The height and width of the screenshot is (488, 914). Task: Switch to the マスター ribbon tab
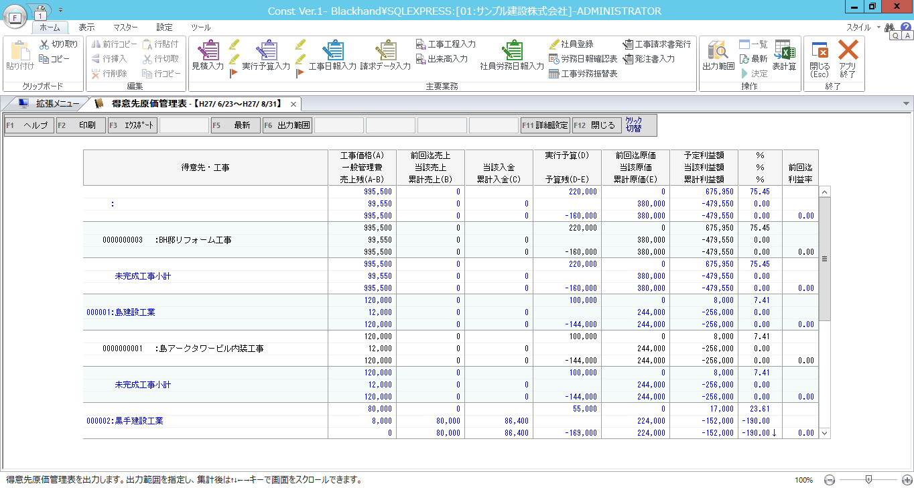coord(125,27)
